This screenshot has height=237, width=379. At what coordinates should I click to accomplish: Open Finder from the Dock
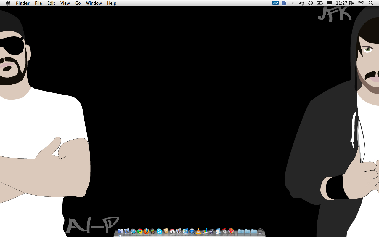pyautogui.click(x=120, y=231)
